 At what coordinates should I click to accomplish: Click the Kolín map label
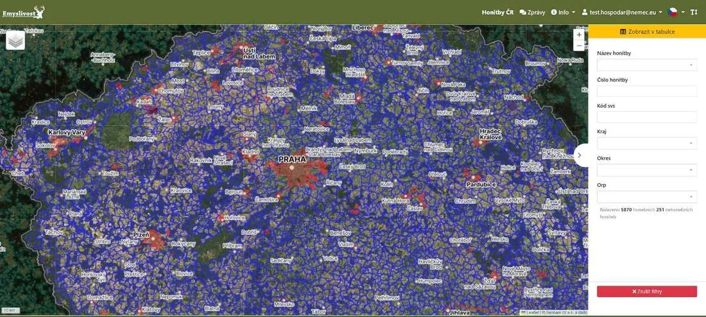click(386, 185)
